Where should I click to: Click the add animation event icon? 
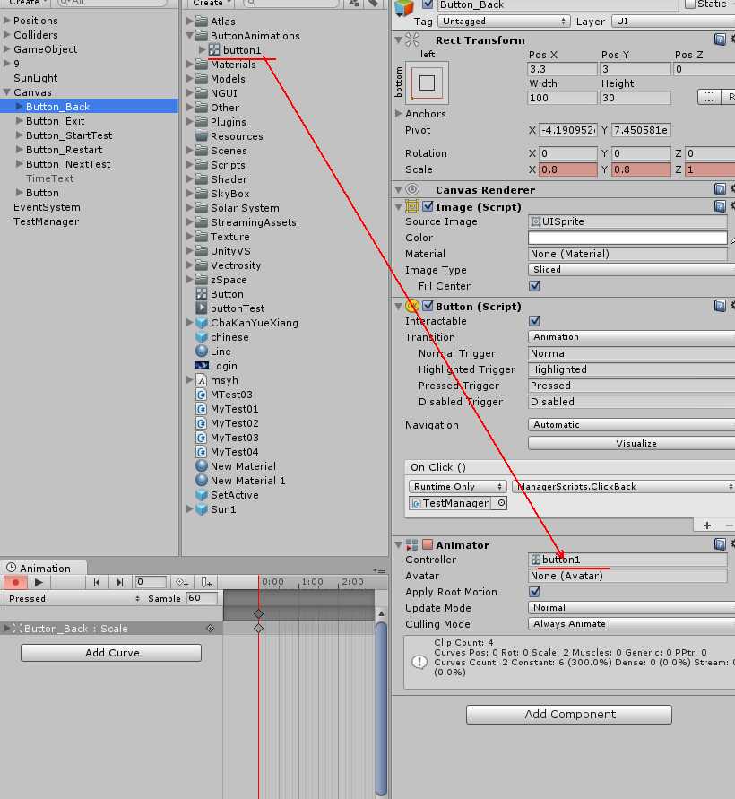[206, 582]
